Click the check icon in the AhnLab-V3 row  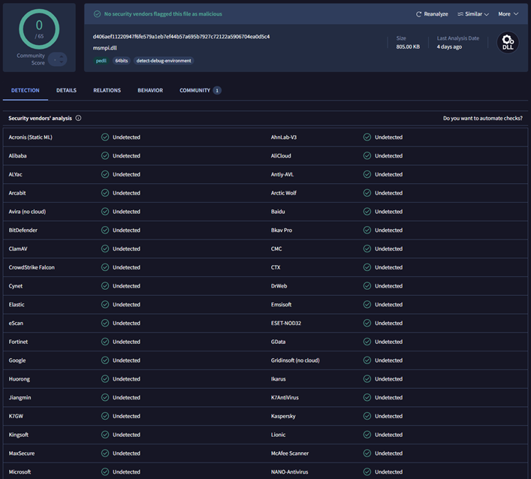coord(367,137)
